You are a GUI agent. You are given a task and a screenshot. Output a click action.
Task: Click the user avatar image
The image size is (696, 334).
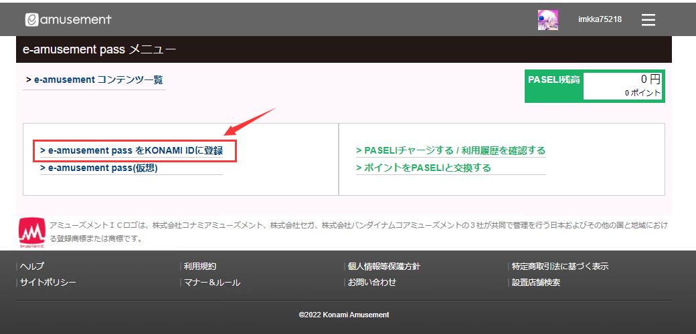(548, 20)
